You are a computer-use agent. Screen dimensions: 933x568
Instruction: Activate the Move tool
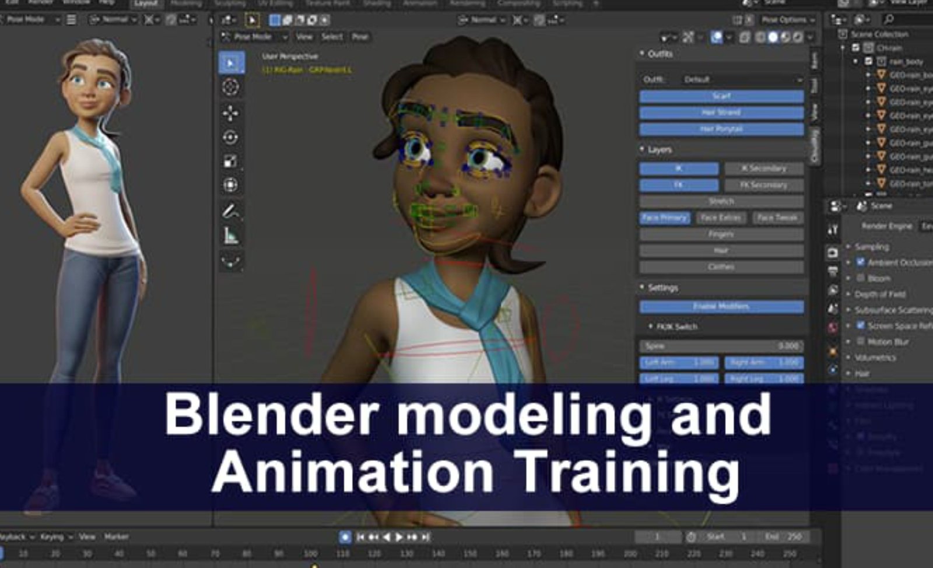[x=230, y=113]
